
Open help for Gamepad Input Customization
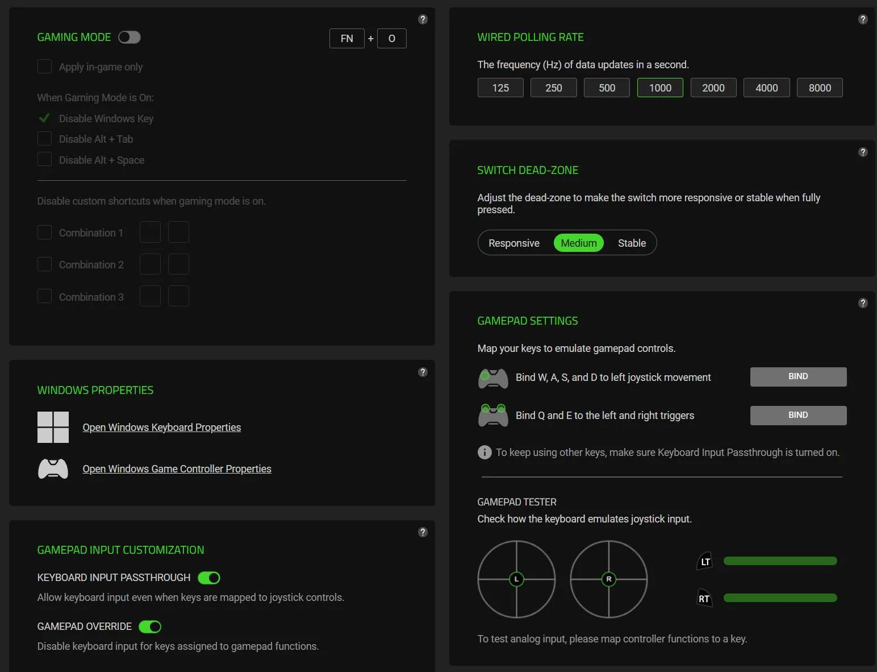(x=423, y=532)
